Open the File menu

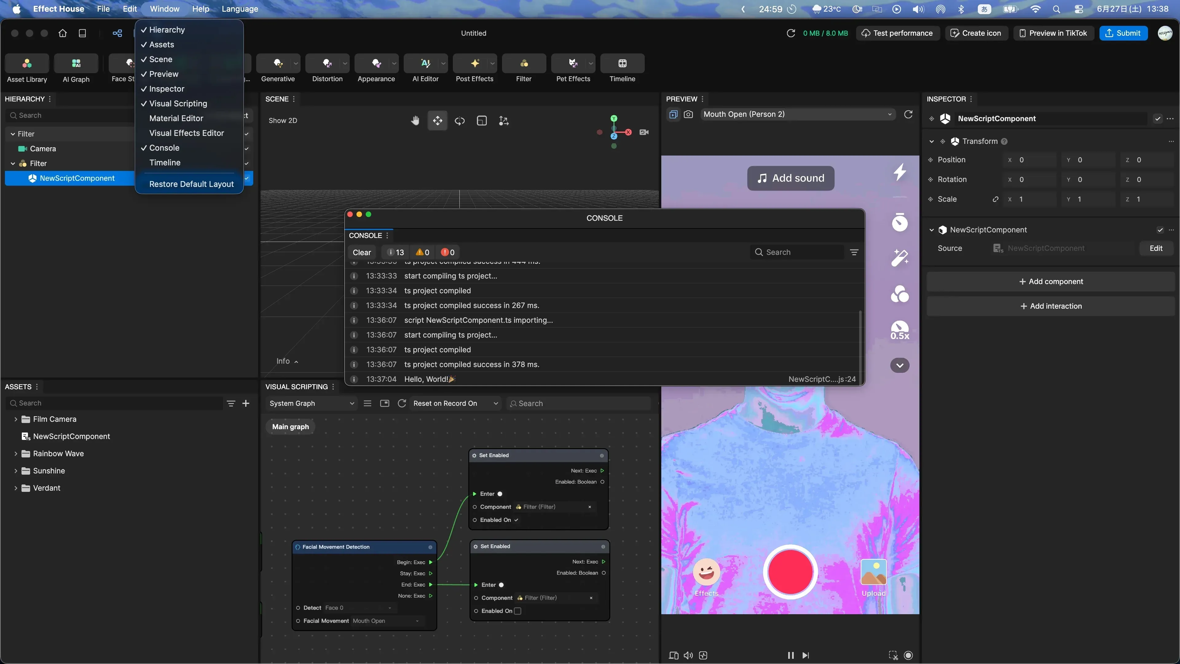pyautogui.click(x=103, y=9)
